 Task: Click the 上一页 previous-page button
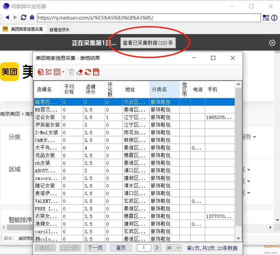coord(70,248)
